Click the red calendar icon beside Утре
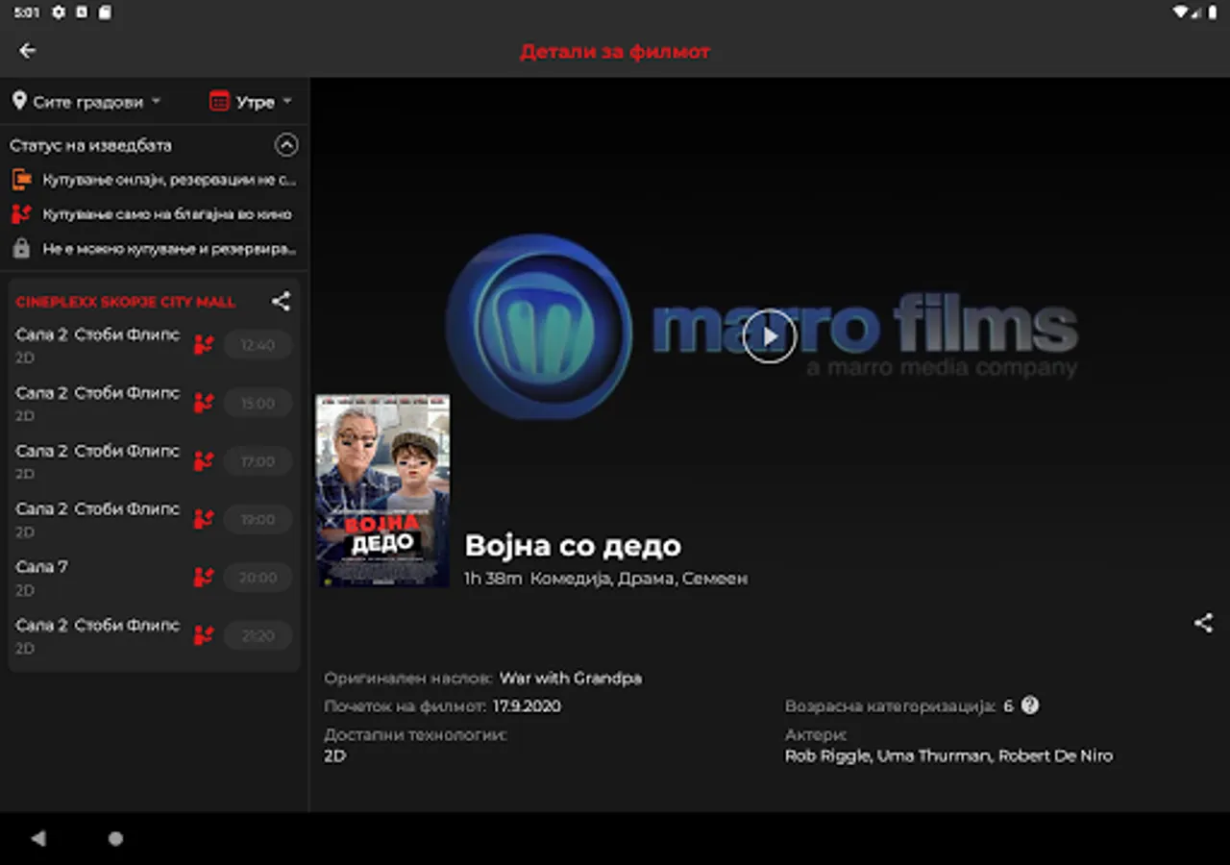Screen dimensions: 1230x865 [219, 101]
